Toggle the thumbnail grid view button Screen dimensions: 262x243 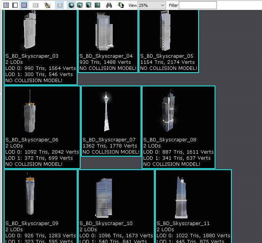(x=24, y=5)
